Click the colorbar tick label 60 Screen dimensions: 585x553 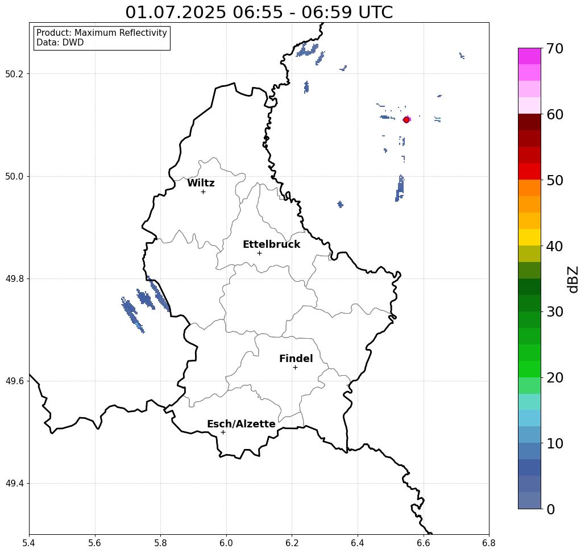555,114
